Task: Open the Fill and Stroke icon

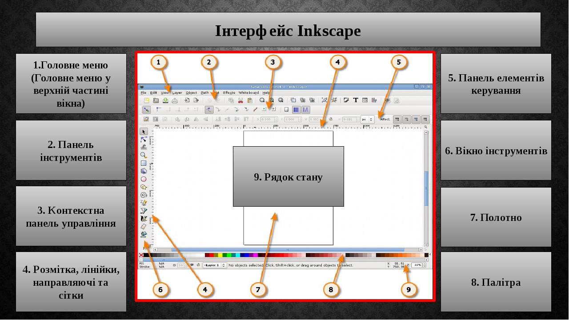Action: click(346, 100)
